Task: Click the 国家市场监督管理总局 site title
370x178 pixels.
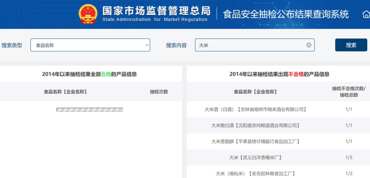Action: 156,11
